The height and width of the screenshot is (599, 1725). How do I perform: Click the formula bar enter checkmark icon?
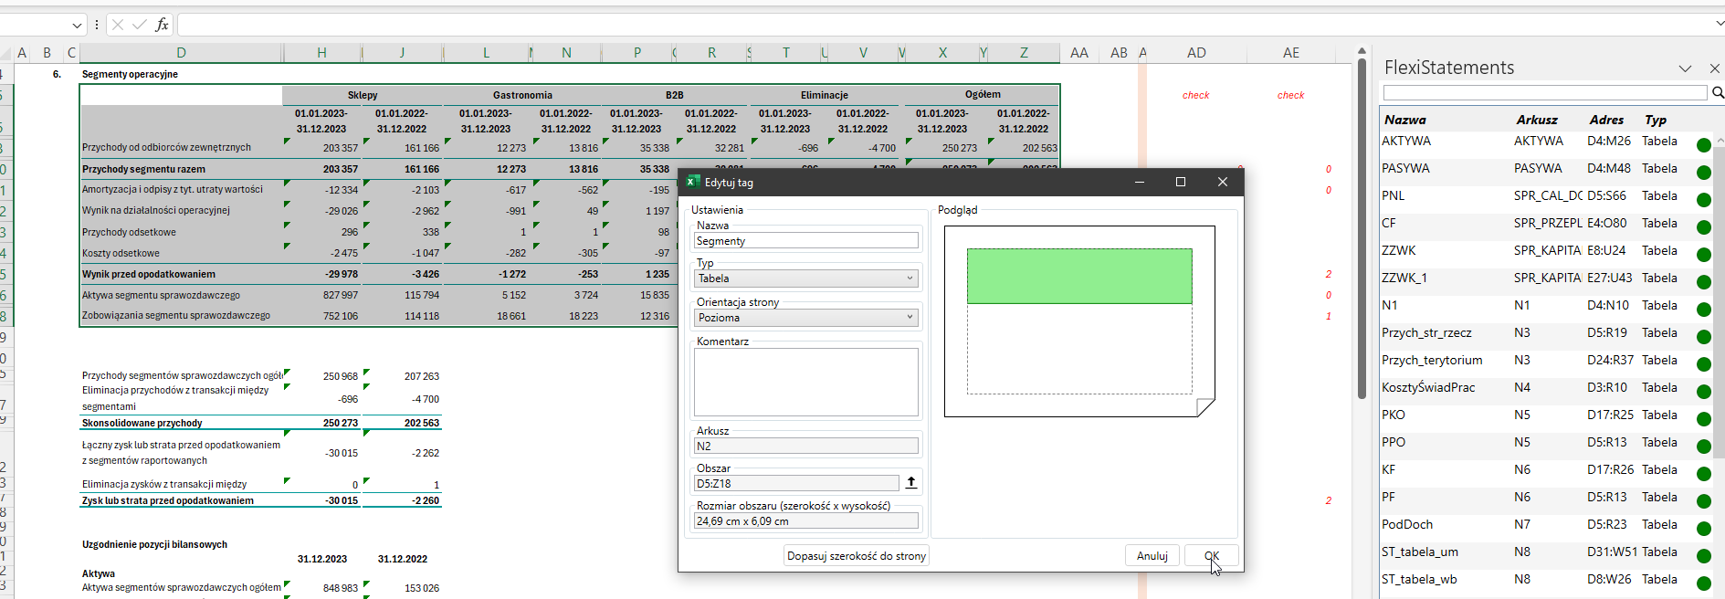[139, 25]
